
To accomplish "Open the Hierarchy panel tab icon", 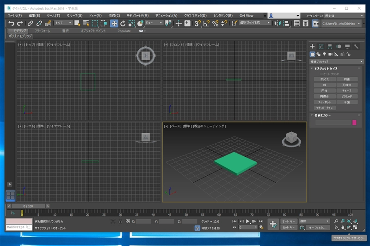I will point(330,46).
